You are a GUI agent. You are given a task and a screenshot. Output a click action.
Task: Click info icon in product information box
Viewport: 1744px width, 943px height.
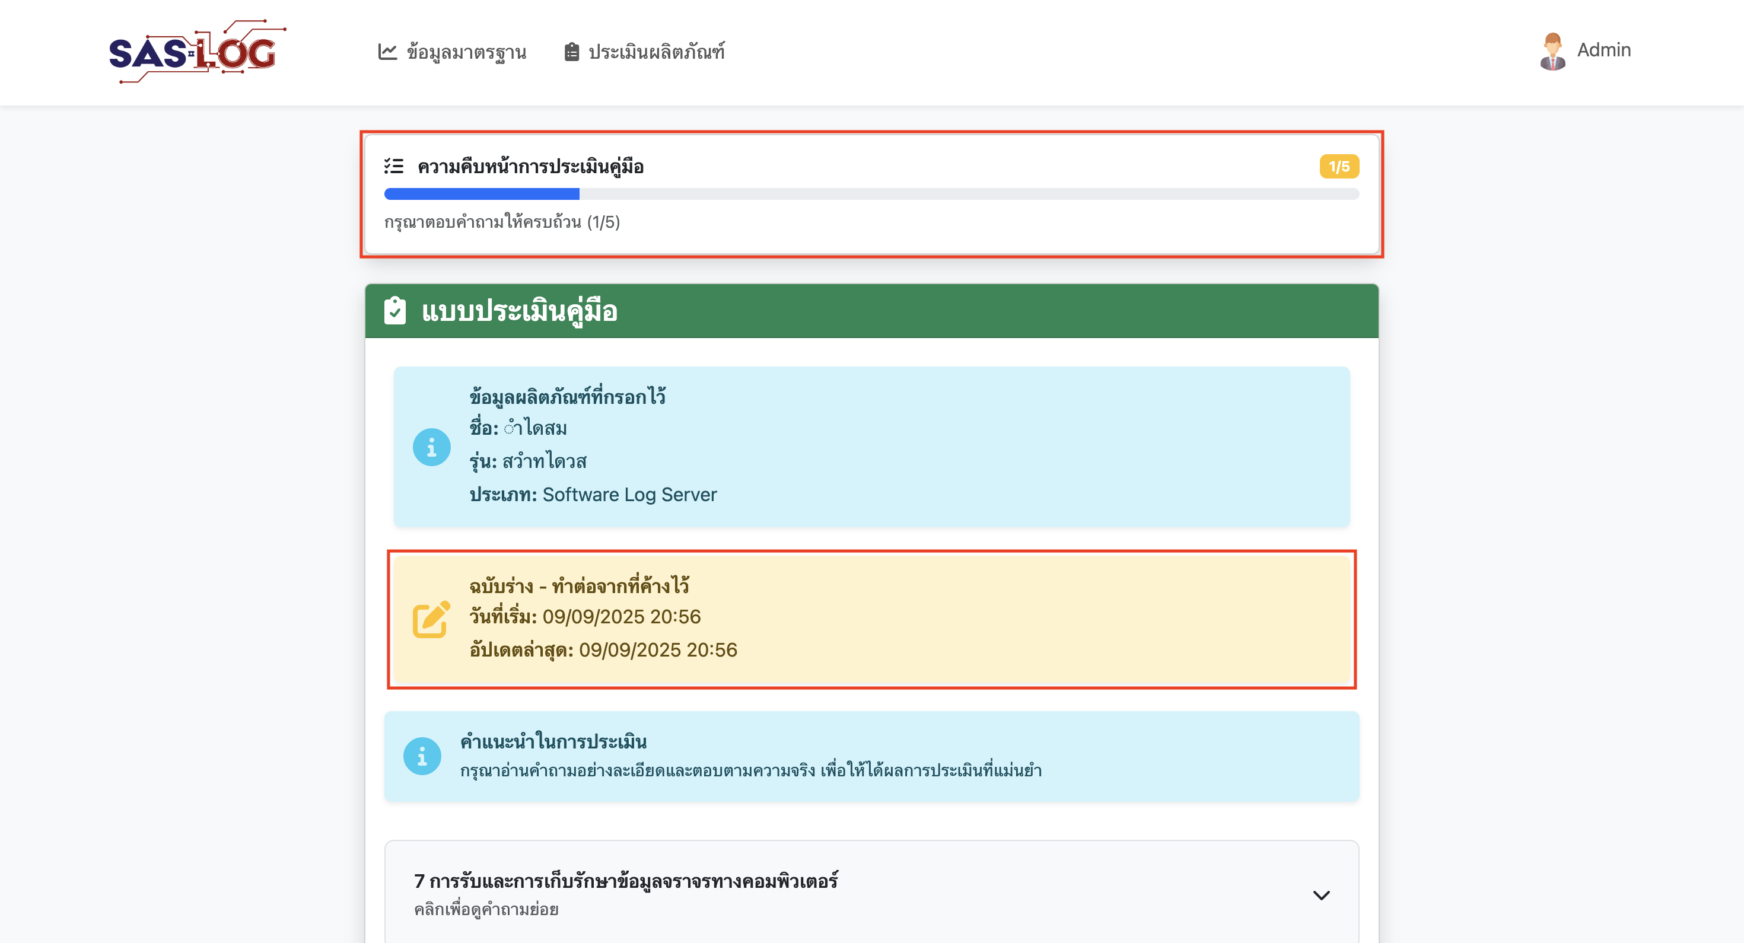(x=431, y=447)
